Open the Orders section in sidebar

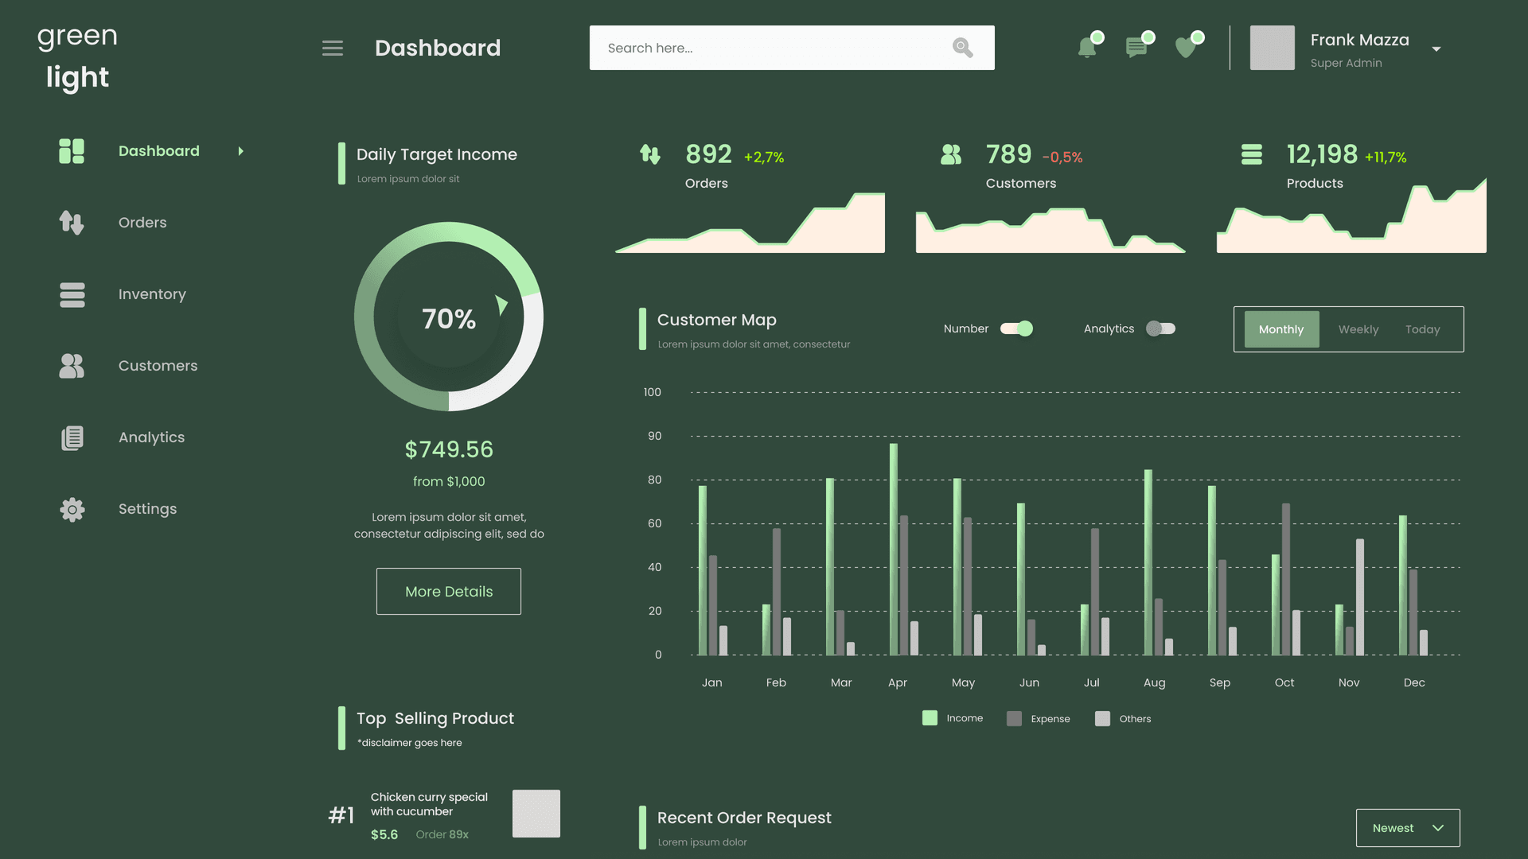pyautogui.click(x=142, y=223)
